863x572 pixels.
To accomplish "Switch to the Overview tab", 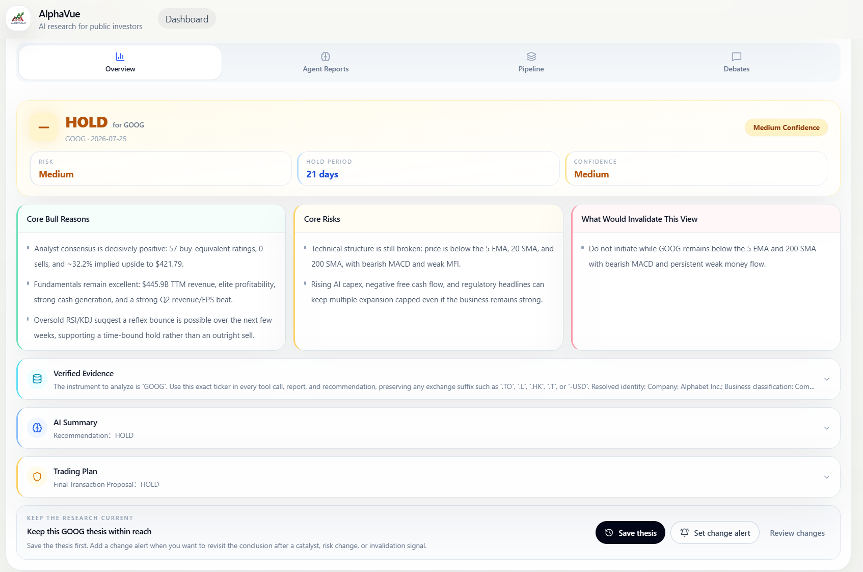I will tap(120, 62).
